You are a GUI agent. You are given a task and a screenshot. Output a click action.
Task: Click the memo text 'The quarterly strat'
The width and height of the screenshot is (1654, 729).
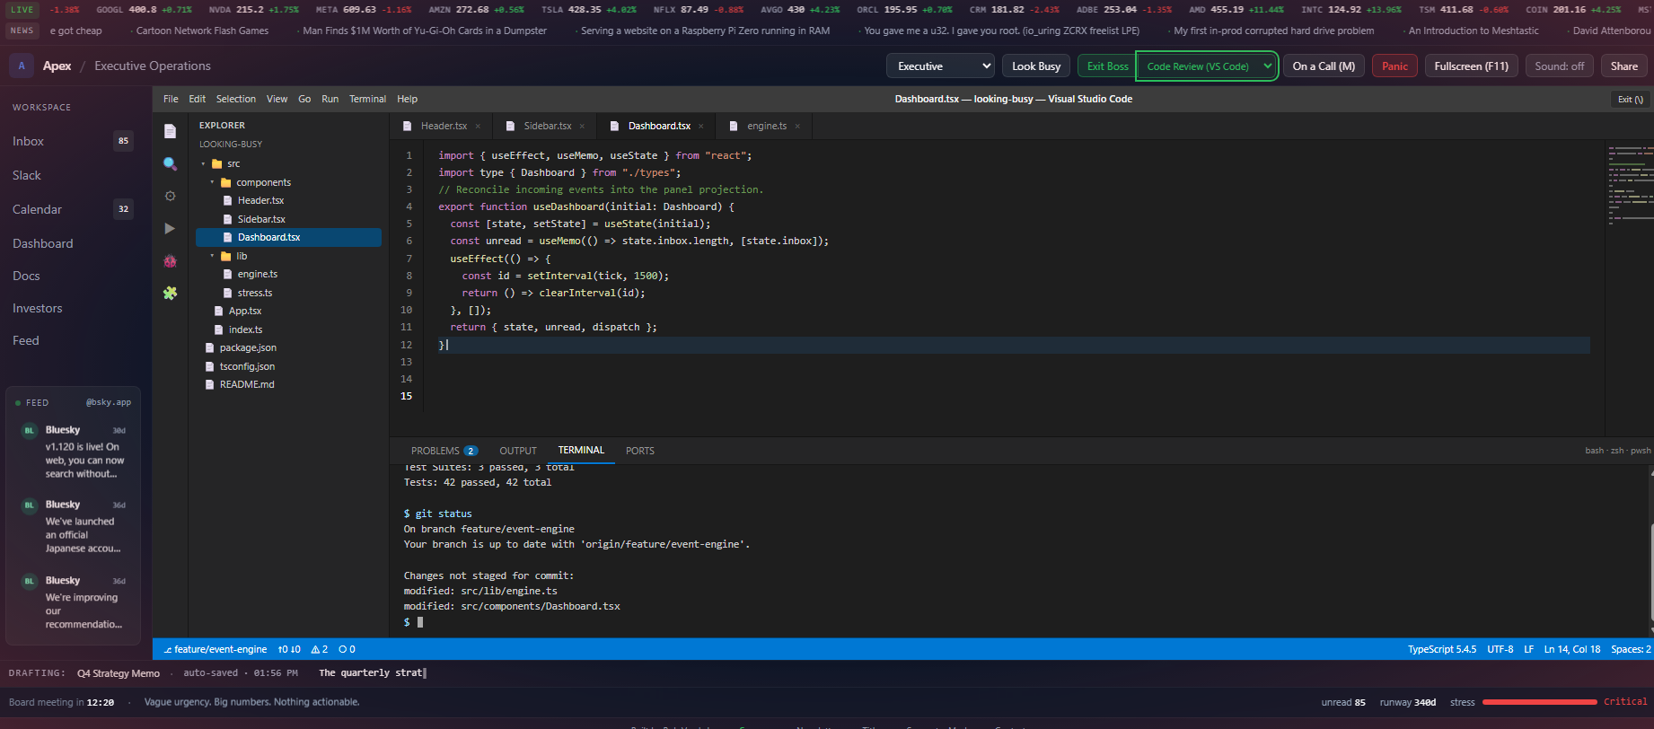tap(370, 672)
